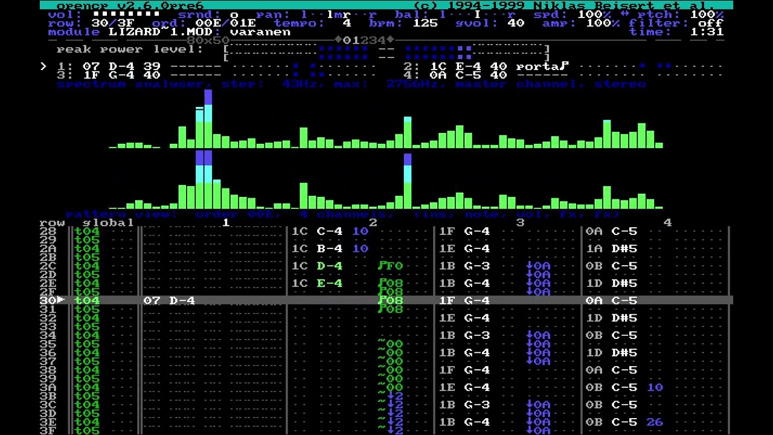Click note 1C C-4 in channel 2
The height and width of the screenshot is (435, 773).
[x=317, y=231]
